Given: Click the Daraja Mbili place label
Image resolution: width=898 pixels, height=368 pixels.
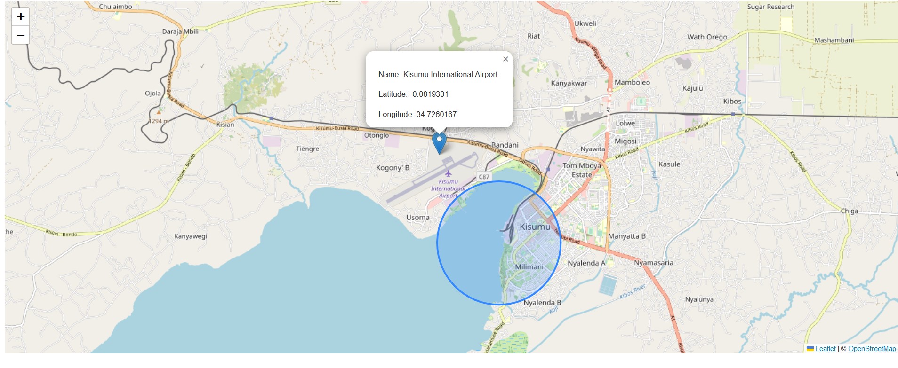Looking at the screenshot, I should pos(180,31).
